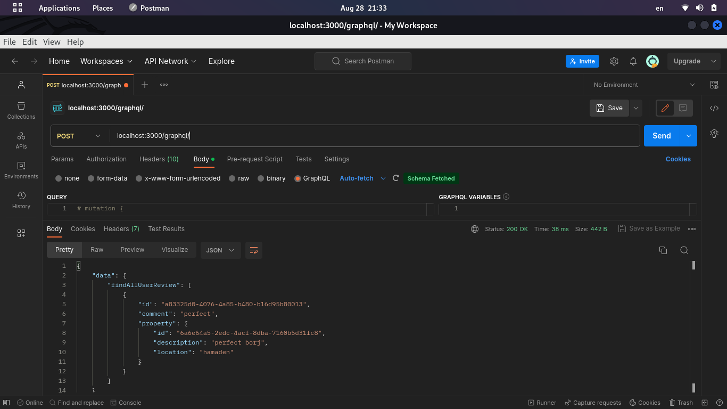Viewport: 727px width, 409px height.
Task: Click the Save button
Action: (x=609, y=108)
